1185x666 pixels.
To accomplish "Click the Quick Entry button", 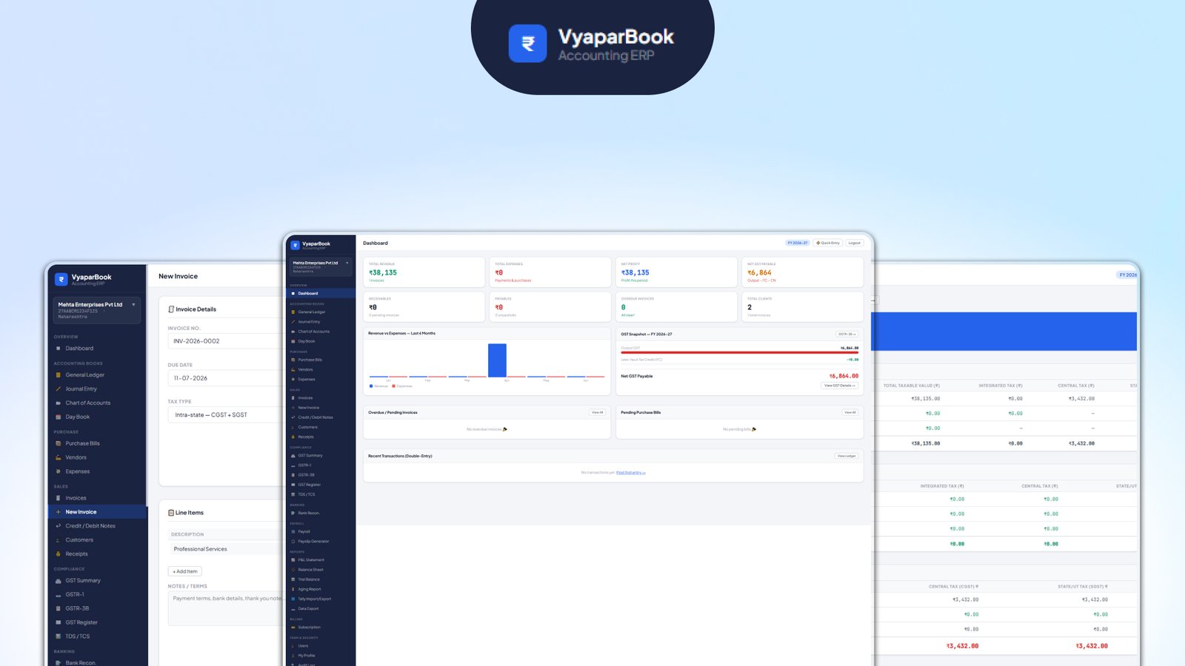I will [x=828, y=243].
